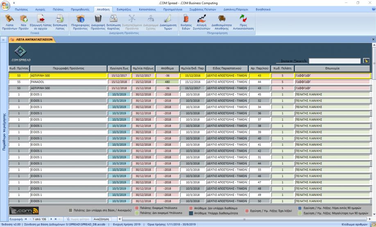This screenshot has width=376, height=227.
Task: Open the Προτιμολόγια tab
Action: (x=173, y=9)
